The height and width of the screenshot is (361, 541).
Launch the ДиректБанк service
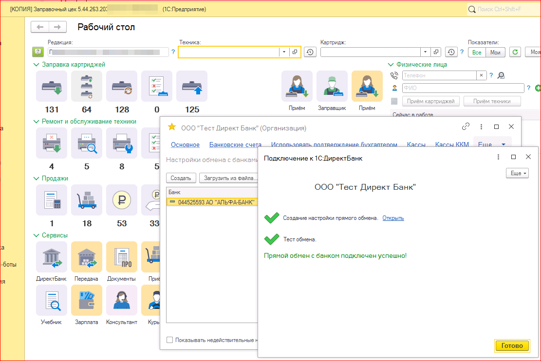[52, 257]
